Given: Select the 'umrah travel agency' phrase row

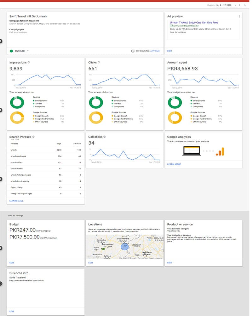Looking at the screenshot, I should coord(46,181).
